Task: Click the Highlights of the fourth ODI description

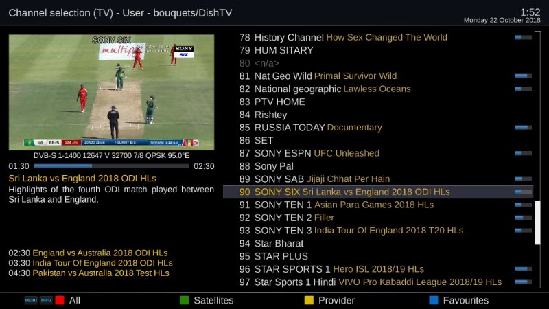Action: [111, 194]
